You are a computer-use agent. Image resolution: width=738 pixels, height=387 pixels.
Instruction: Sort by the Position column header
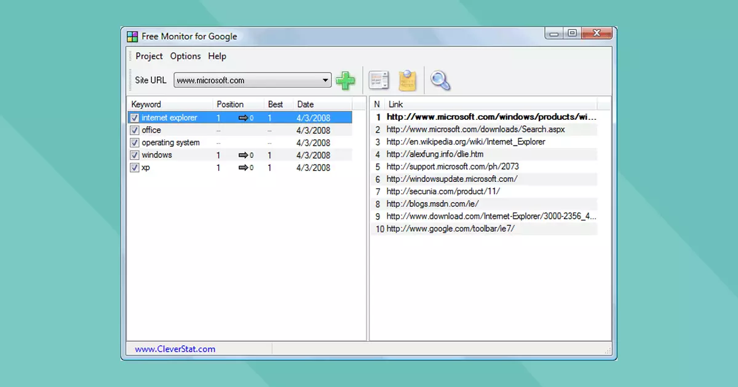[239, 104]
